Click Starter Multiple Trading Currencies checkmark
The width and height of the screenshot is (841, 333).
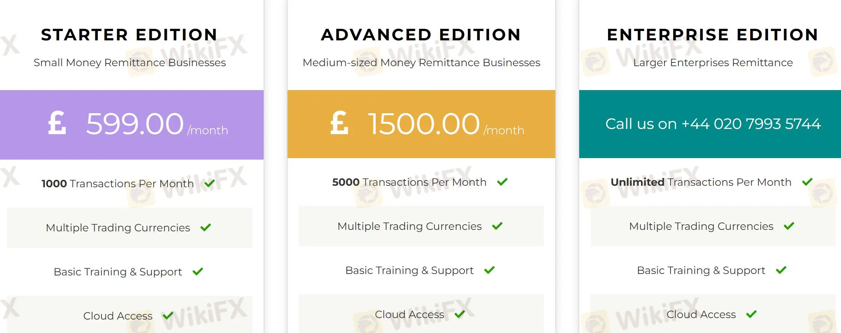(206, 227)
